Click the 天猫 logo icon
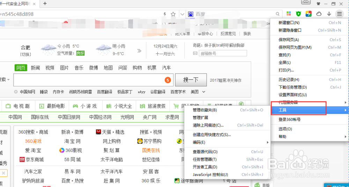349x187 pixels. [x=98, y=132]
